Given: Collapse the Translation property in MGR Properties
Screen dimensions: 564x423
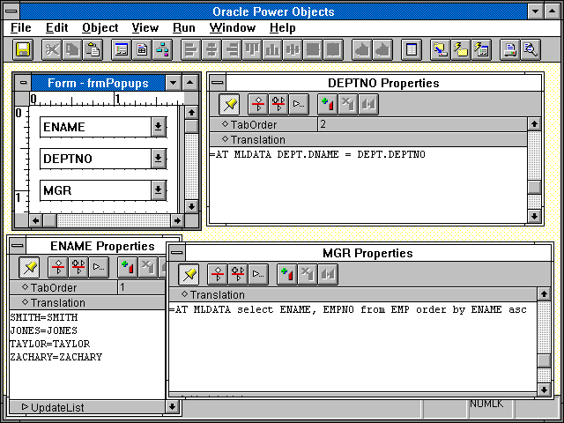Looking at the screenshot, I should (184, 294).
